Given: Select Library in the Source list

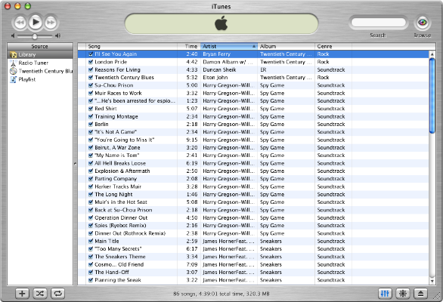Looking at the screenshot, I should click(x=40, y=54).
